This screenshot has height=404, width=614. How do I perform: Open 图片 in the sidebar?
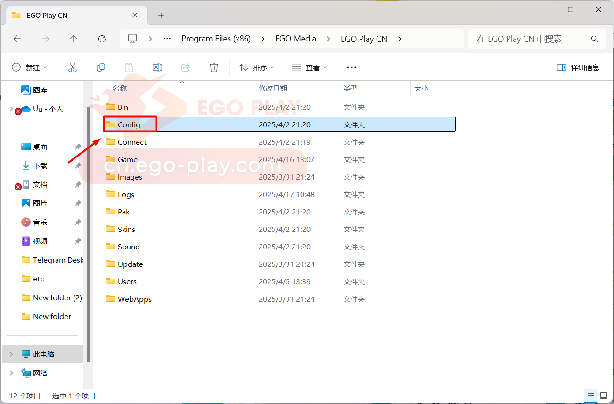34,203
